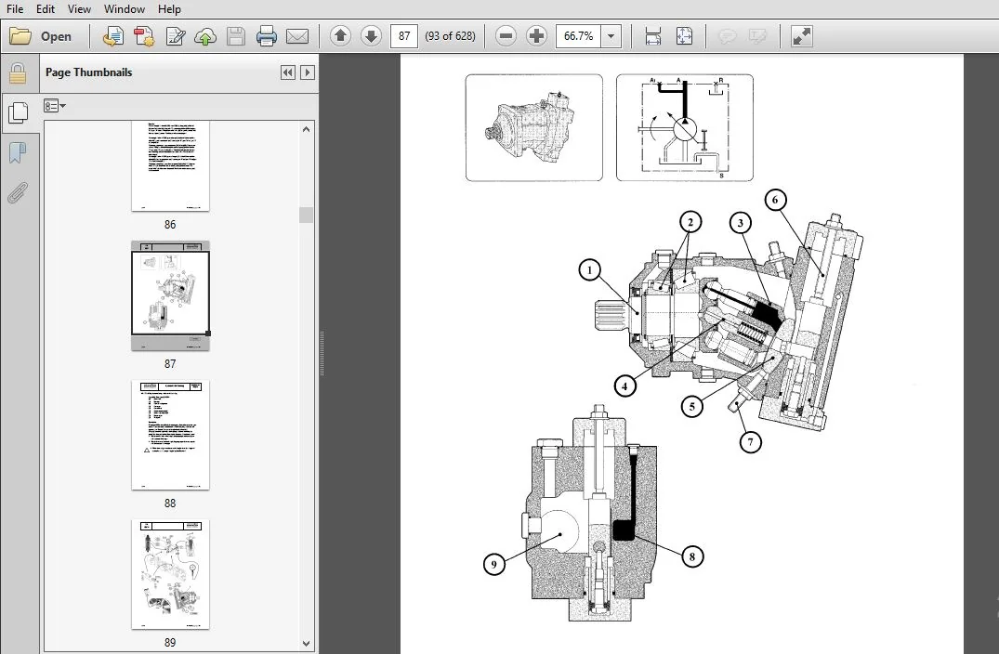Open the Attachments paperclip icon

click(x=18, y=192)
